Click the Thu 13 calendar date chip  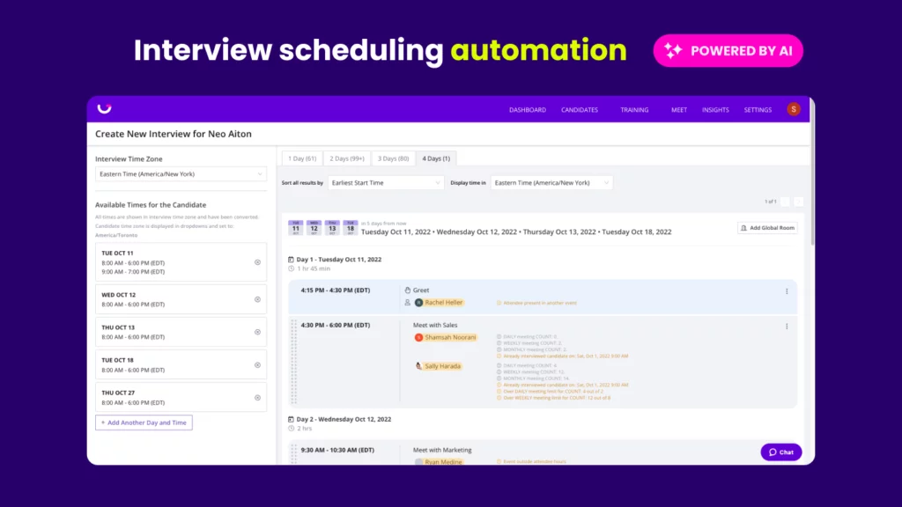tap(332, 228)
